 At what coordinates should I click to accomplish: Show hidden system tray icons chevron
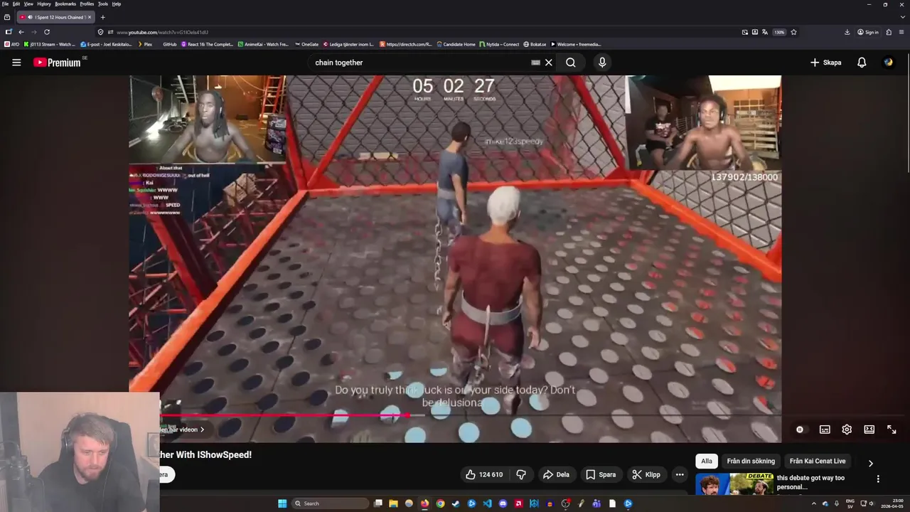point(814,503)
